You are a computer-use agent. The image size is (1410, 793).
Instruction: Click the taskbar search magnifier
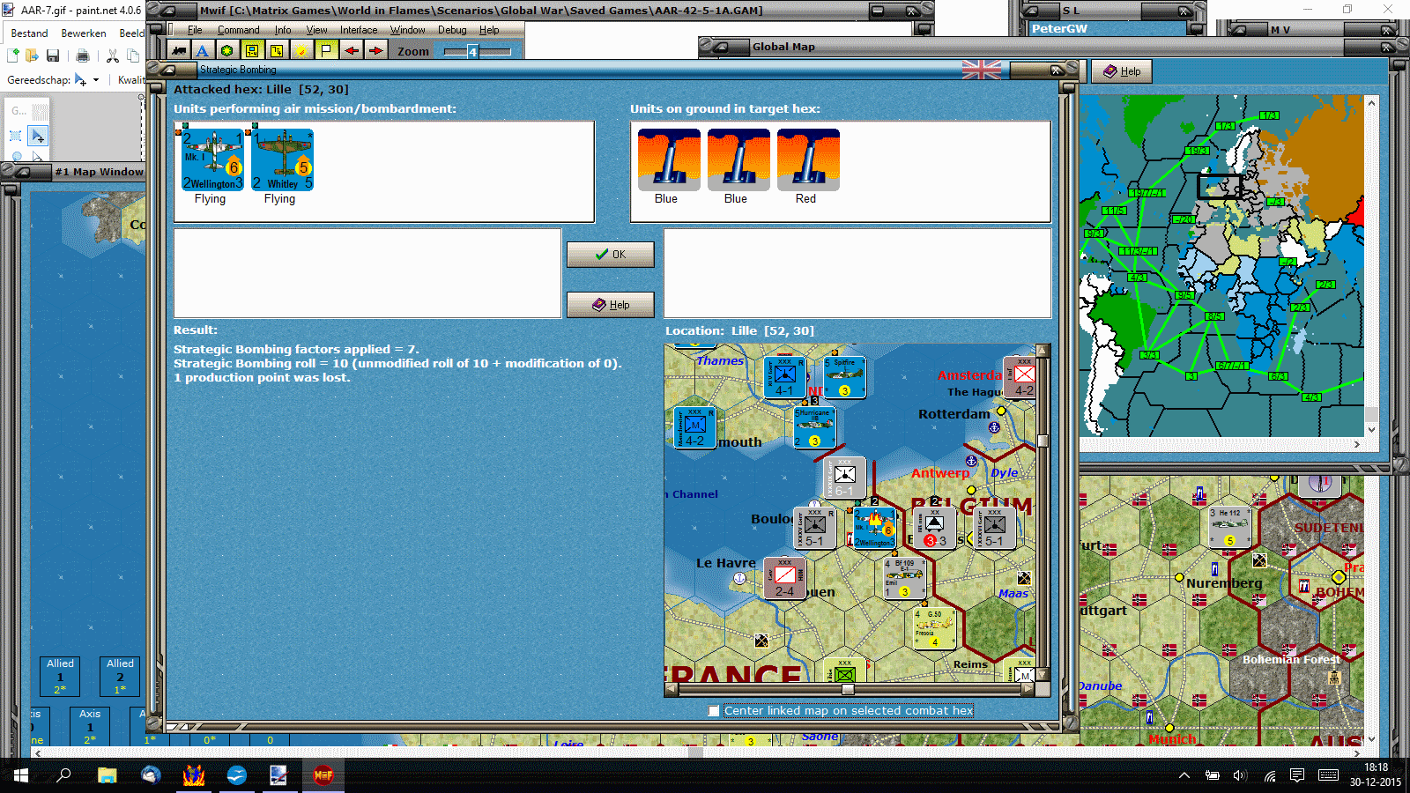point(63,775)
